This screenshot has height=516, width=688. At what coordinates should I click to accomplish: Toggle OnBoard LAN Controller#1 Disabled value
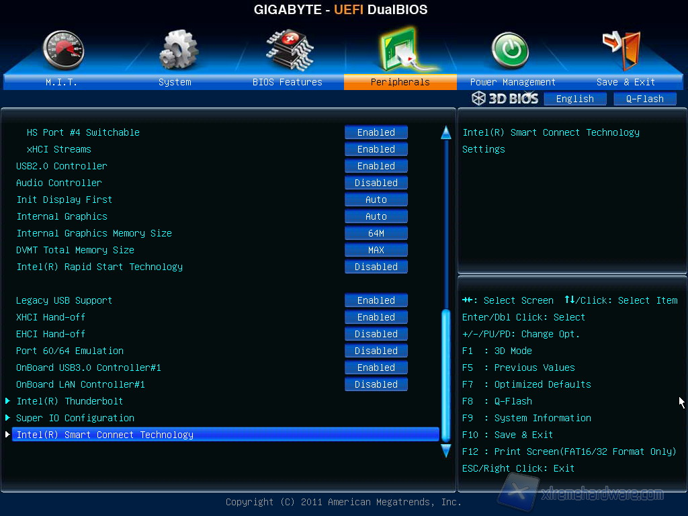tap(376, 384)
